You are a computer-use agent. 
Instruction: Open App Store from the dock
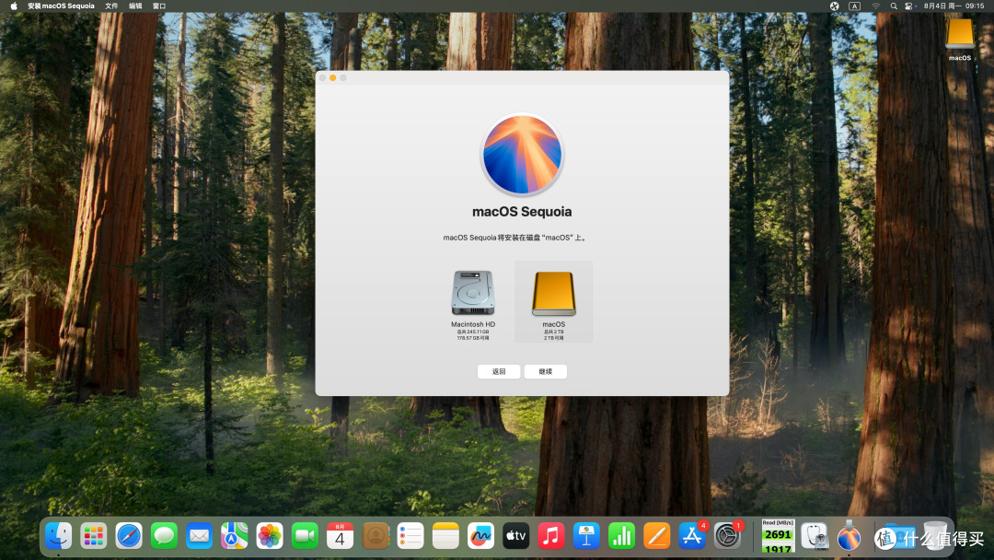[x=691, y=536]
